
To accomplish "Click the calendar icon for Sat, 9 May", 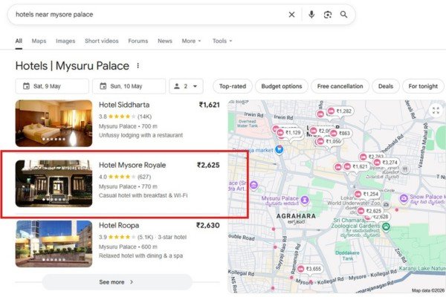I will point(26,86).
